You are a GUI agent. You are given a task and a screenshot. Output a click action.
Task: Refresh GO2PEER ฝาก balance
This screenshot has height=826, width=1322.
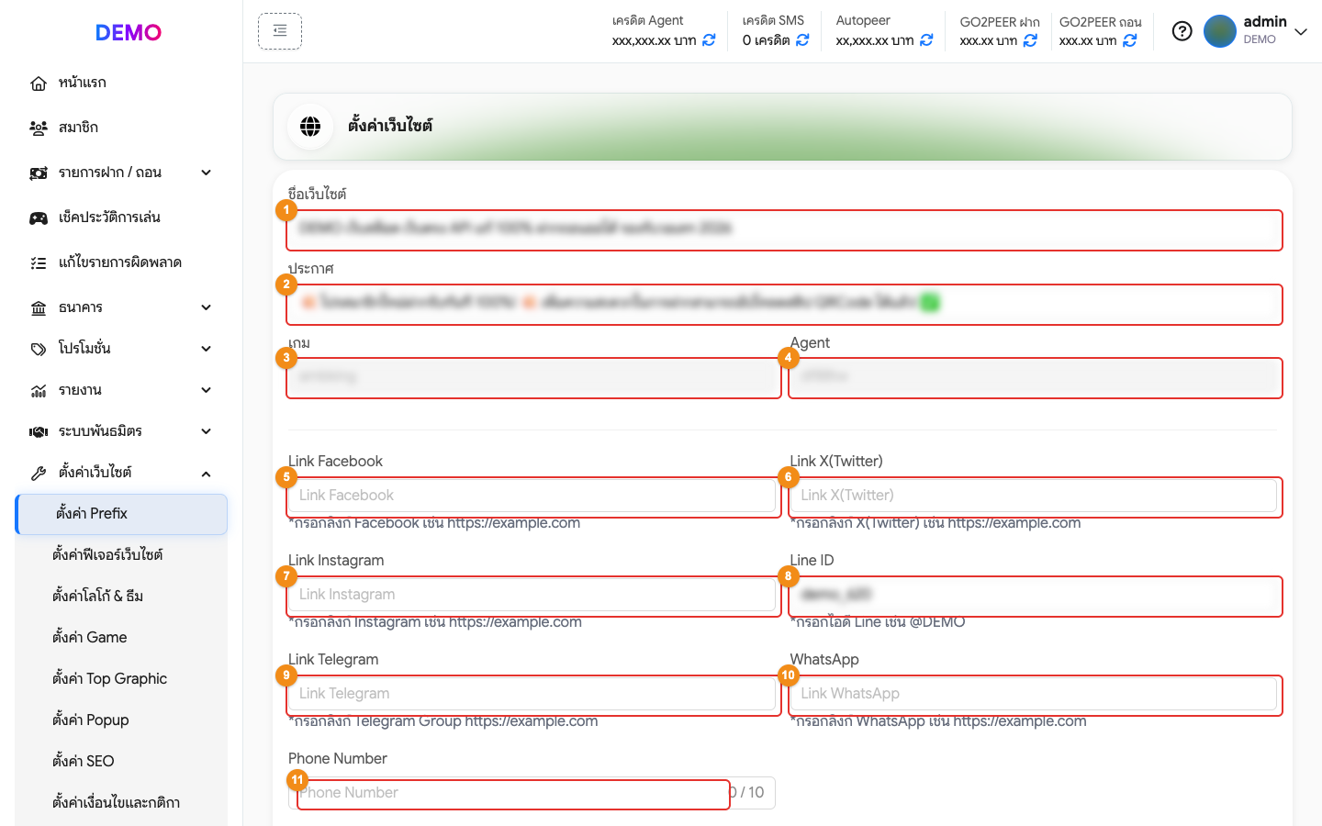[x=1030, y=40]
